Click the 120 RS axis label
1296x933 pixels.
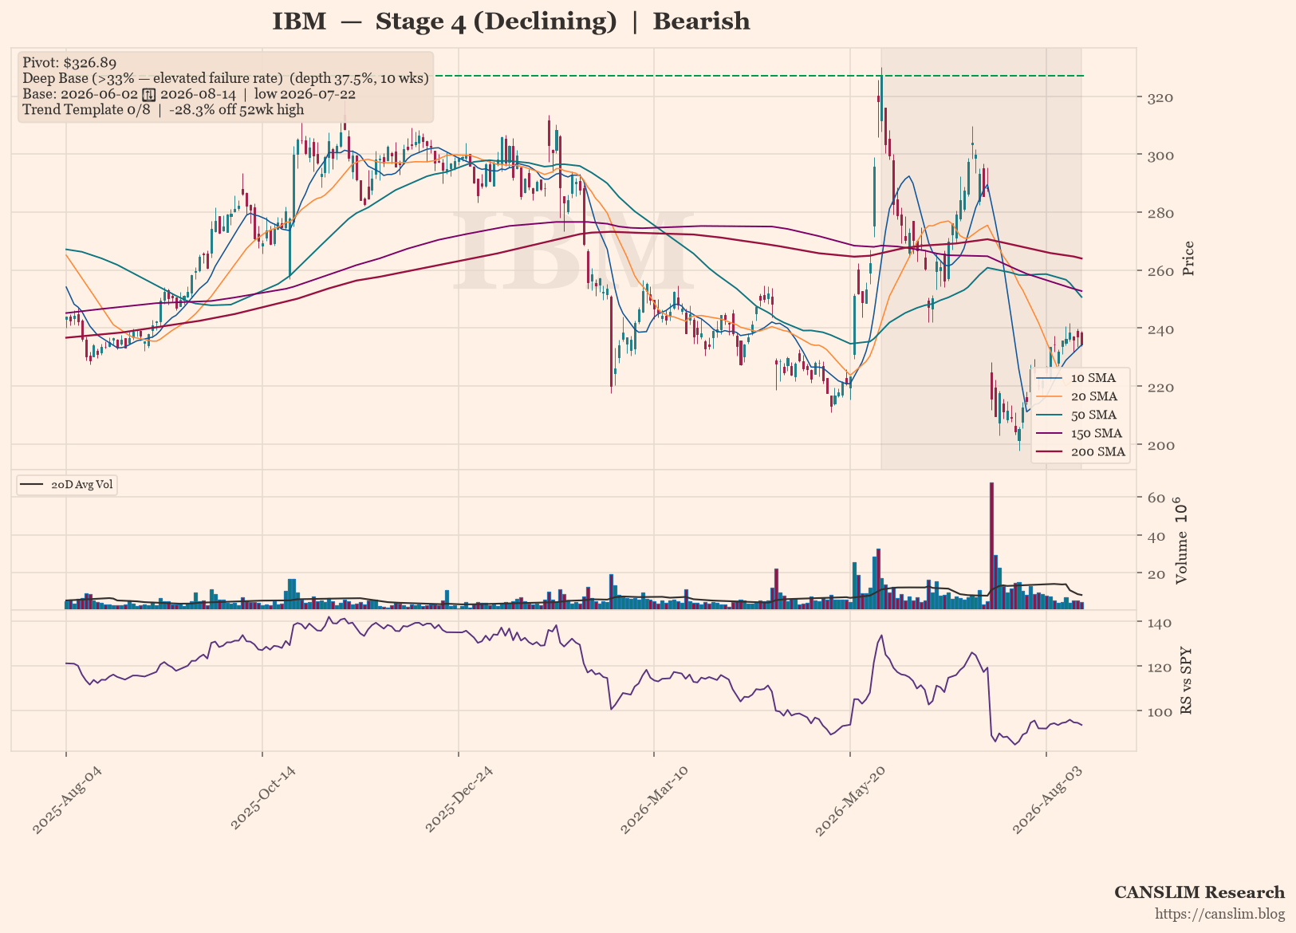[x=1160, y=667]
